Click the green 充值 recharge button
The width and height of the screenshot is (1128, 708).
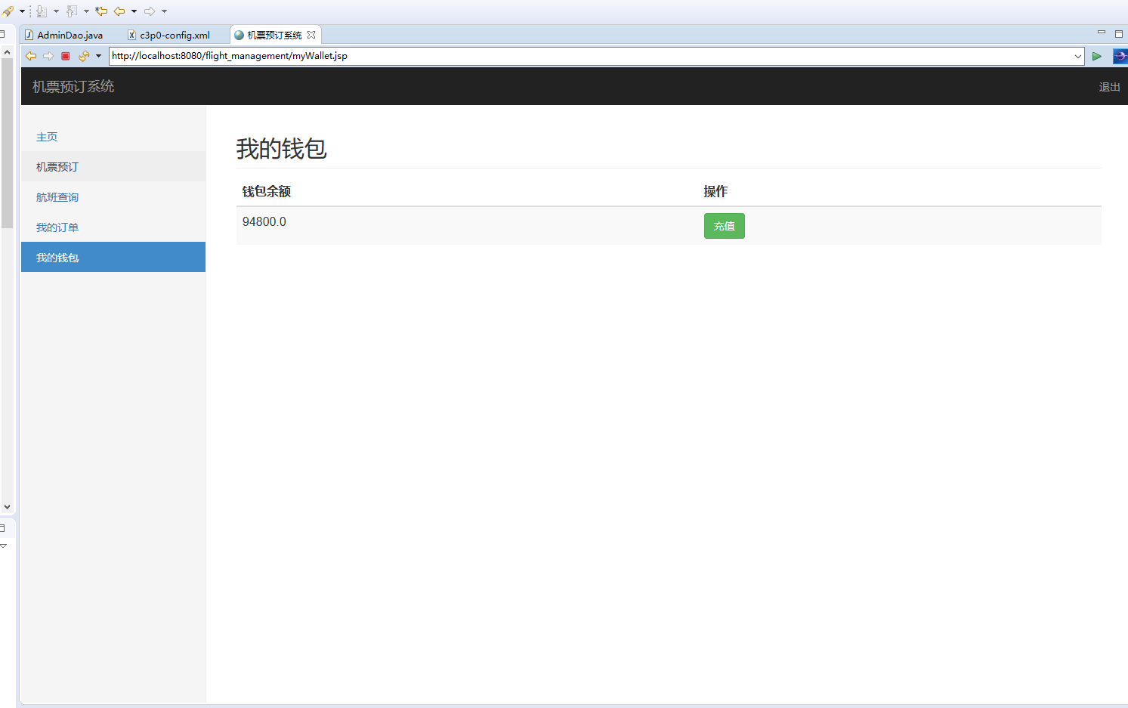724,226
